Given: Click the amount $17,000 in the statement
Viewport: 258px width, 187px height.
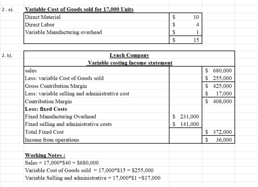Looking at the screenshot, I should click(x=218, y=93).
